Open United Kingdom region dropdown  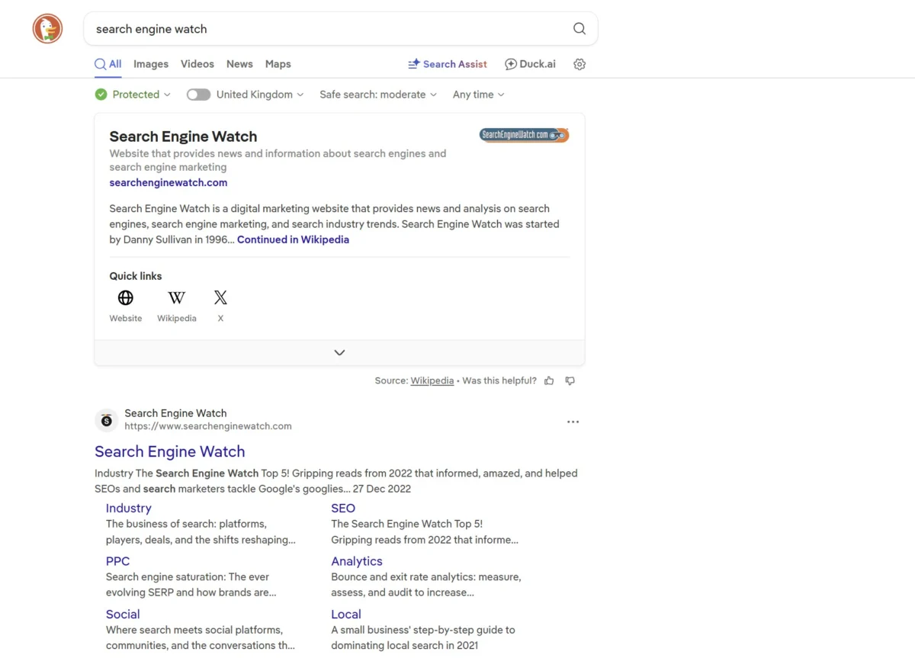[x=260, y=95]
